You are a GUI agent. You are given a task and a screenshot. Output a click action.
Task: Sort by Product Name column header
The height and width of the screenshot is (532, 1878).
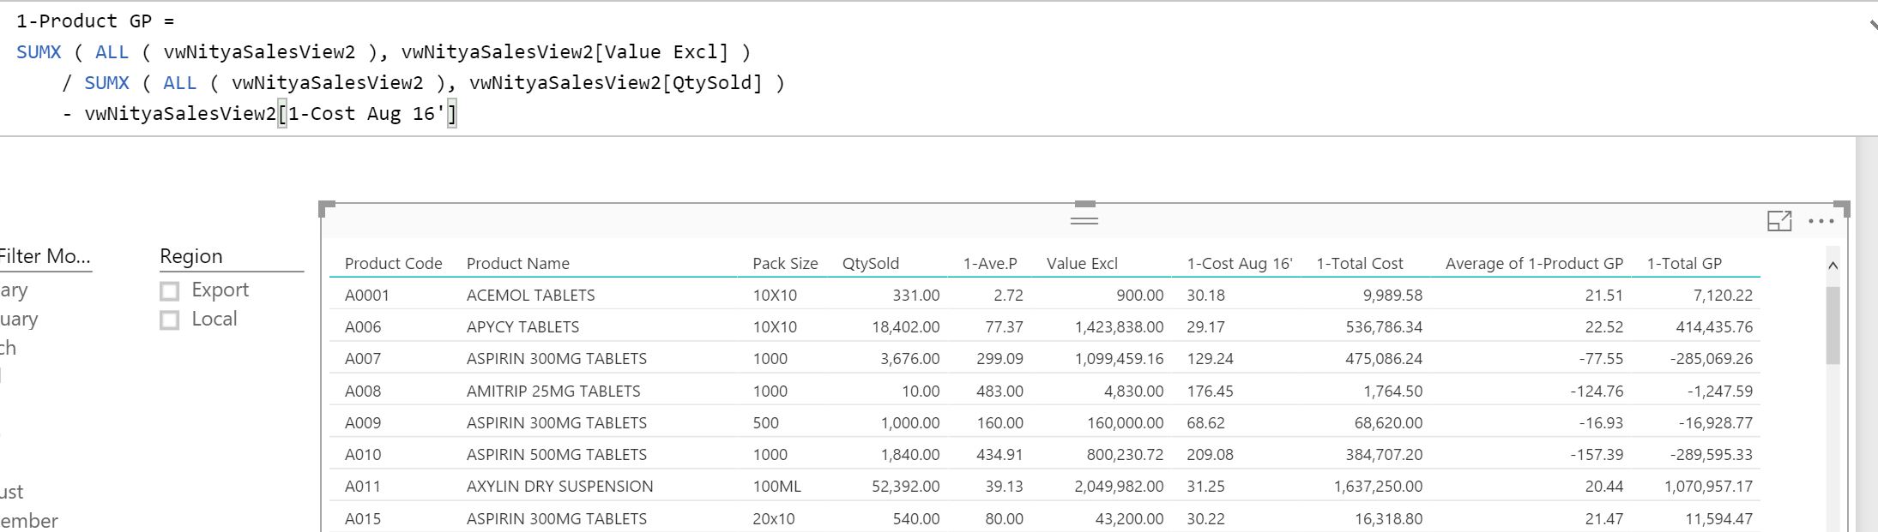pos(517,263)
